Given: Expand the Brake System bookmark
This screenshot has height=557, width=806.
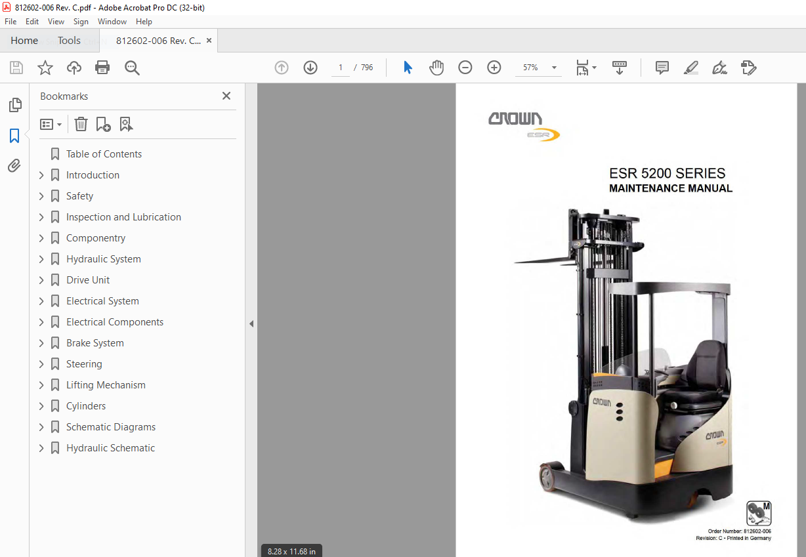Looking at the screenshot, I should coord(41,343).
